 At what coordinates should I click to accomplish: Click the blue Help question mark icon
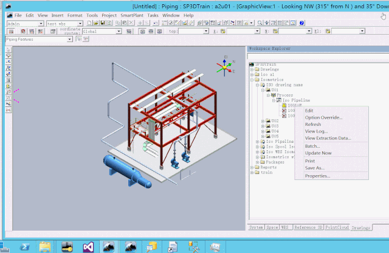tap(301, 23)
